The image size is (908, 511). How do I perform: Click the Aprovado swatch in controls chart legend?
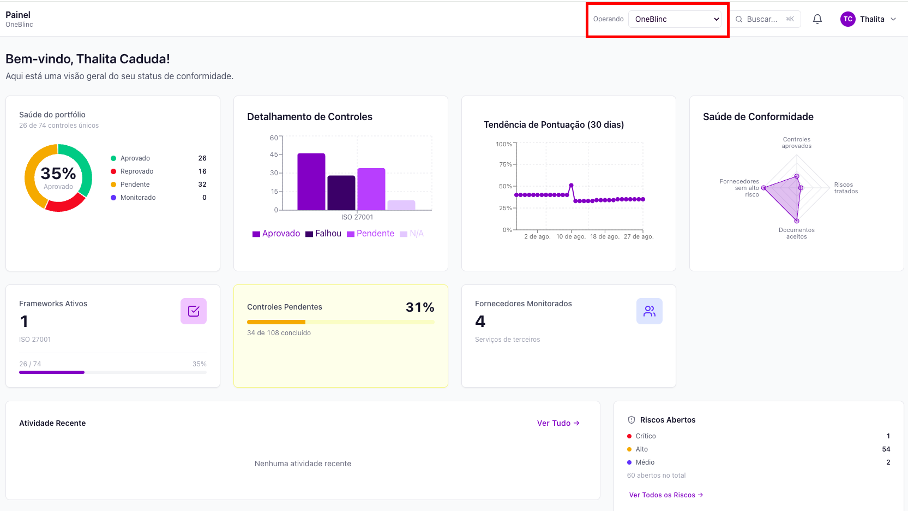click(256, 234)
